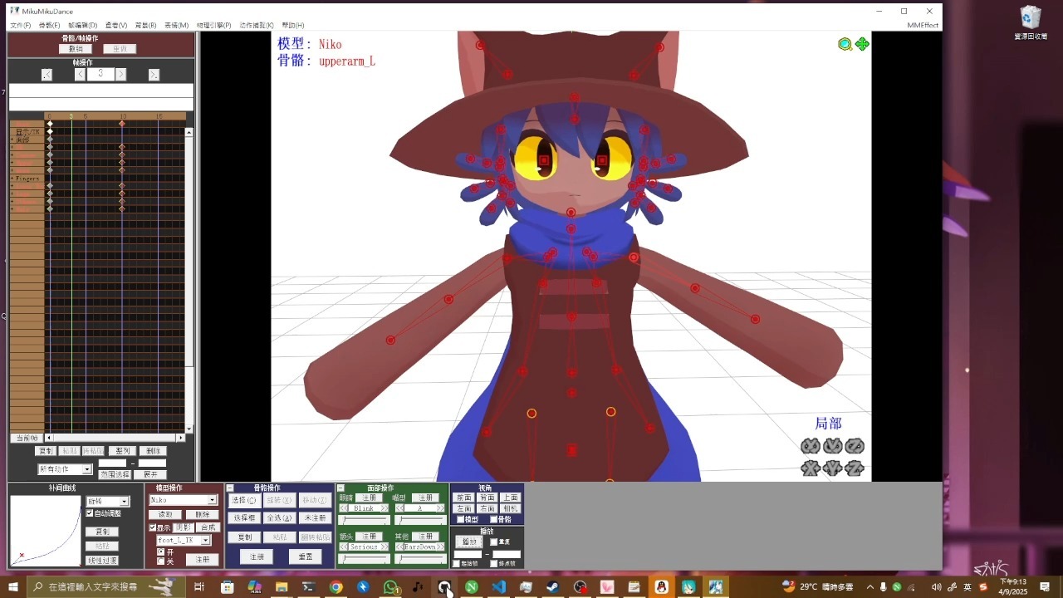This screenshot has width=1063, height=598.
Task: Toggle the repeat checkbox in playback panel
Action: tap(493, 542)
